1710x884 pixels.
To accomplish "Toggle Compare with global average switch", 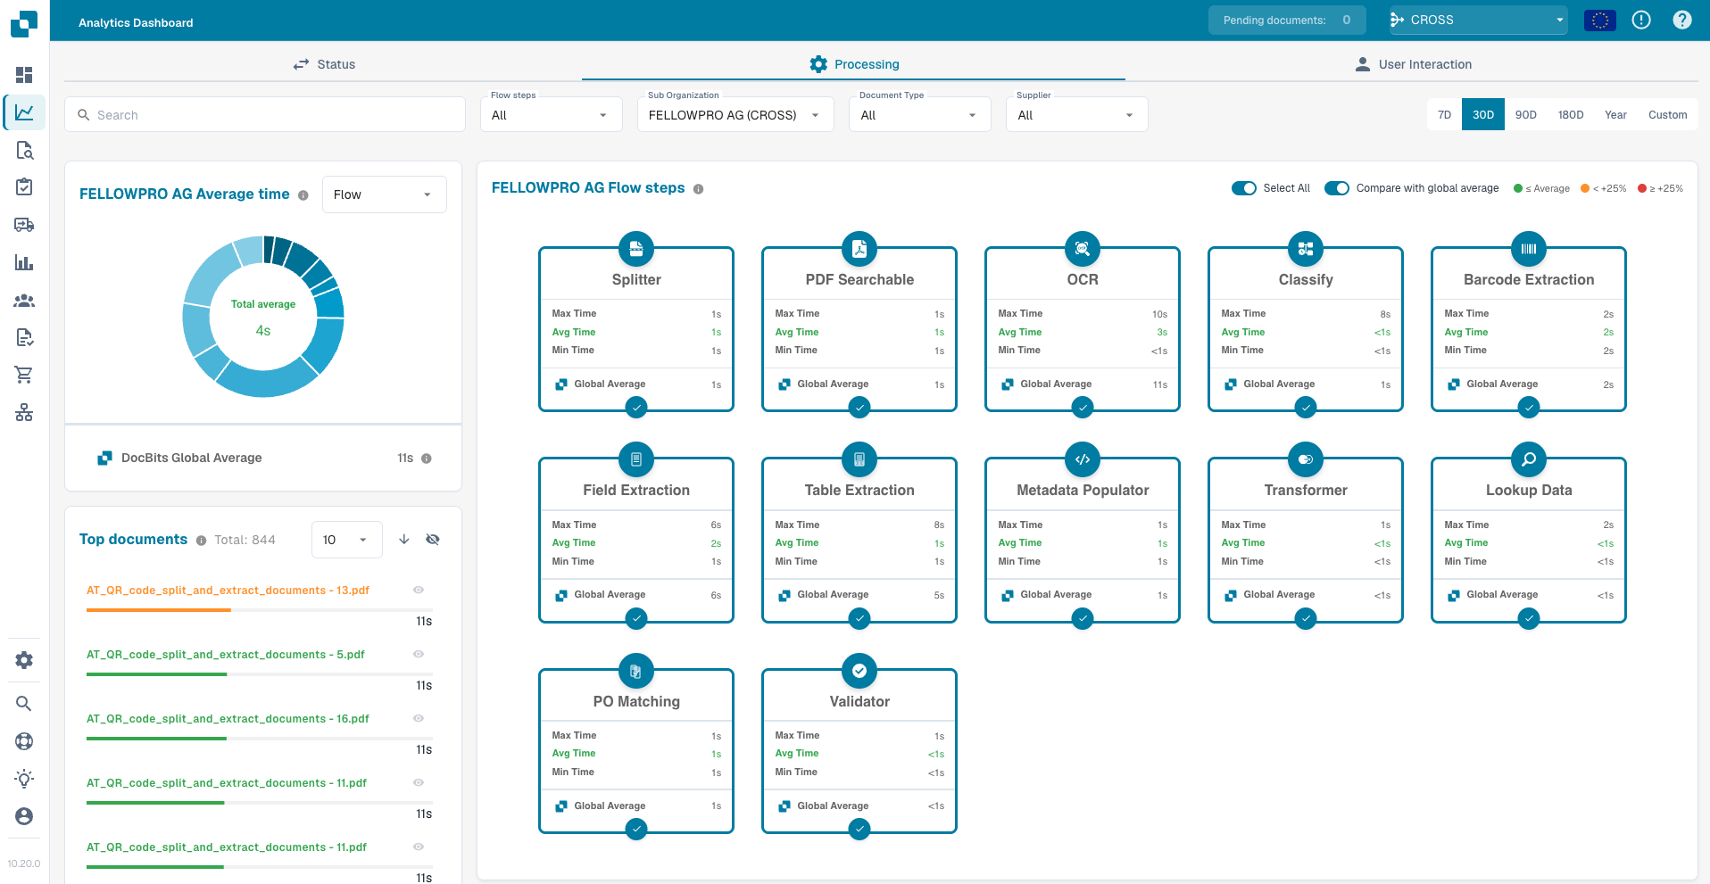I will pyautogui.click(x=1337, y=188).
